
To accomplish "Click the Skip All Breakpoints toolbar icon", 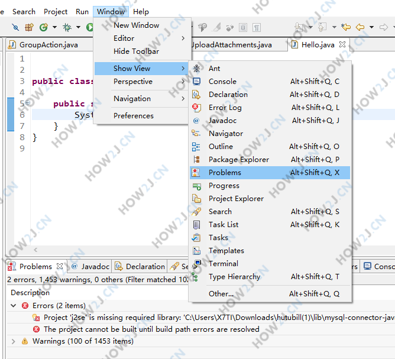I will (15, 27).
